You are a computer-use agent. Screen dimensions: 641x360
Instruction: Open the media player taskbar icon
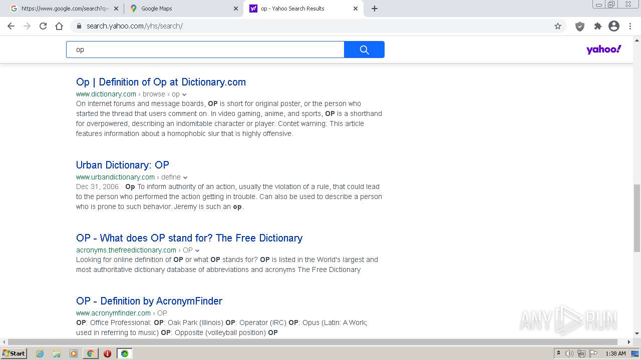tap(74, 353)
